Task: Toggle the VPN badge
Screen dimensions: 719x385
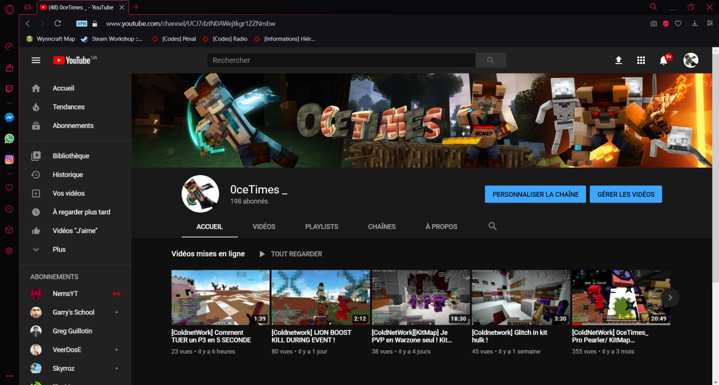Action: tap(81, 23)
